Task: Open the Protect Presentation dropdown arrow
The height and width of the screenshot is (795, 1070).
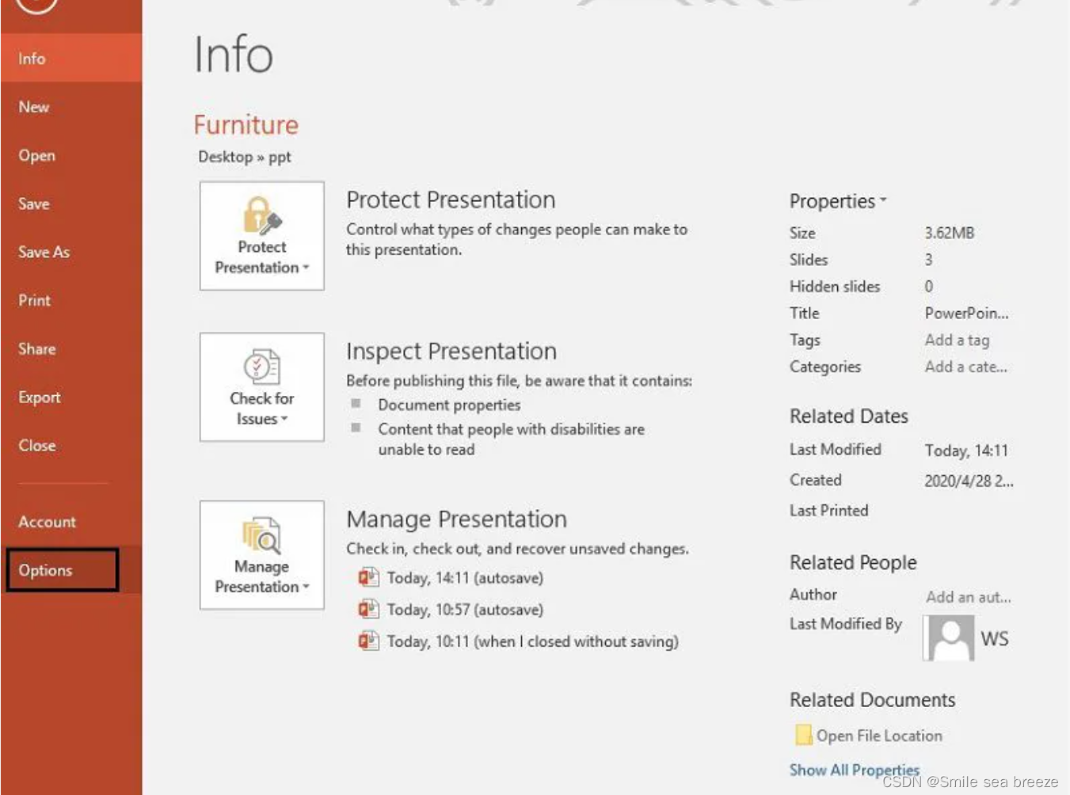Action: [x=306, y=268]
